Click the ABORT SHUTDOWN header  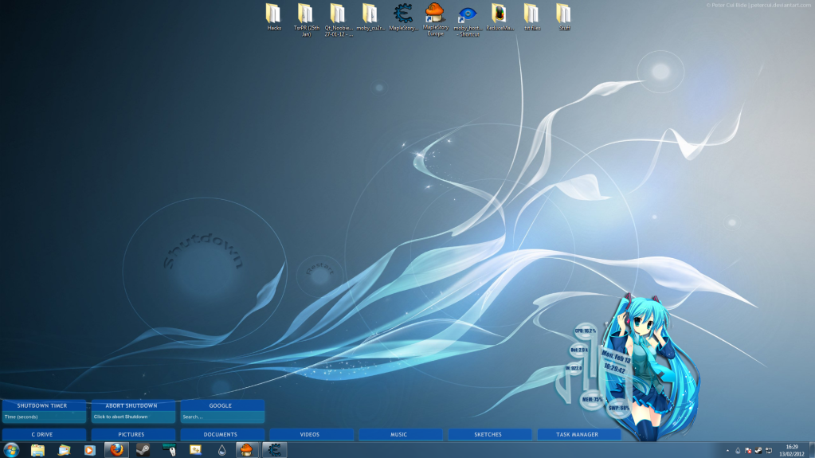click(131, 405)
